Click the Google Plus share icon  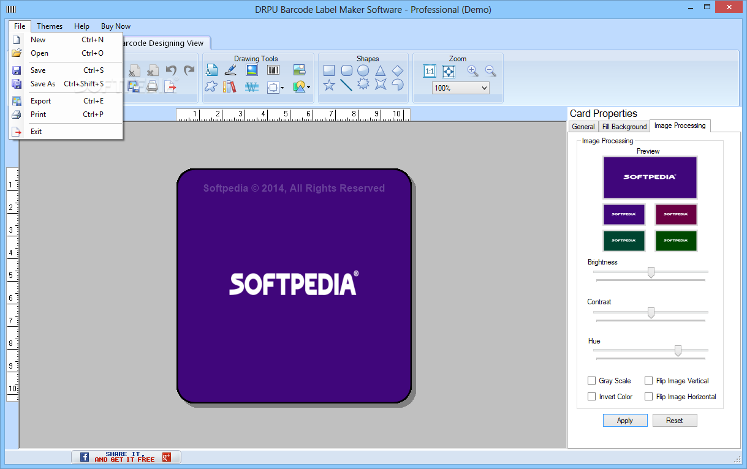166,457
